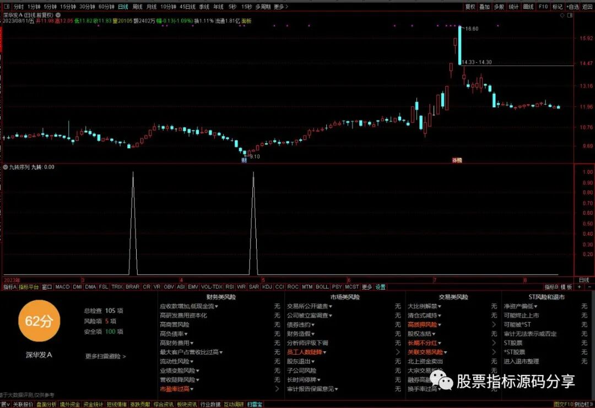595x408 pixels.
Task: Click the 指标B tab
Action: click(x=551, y=287)
